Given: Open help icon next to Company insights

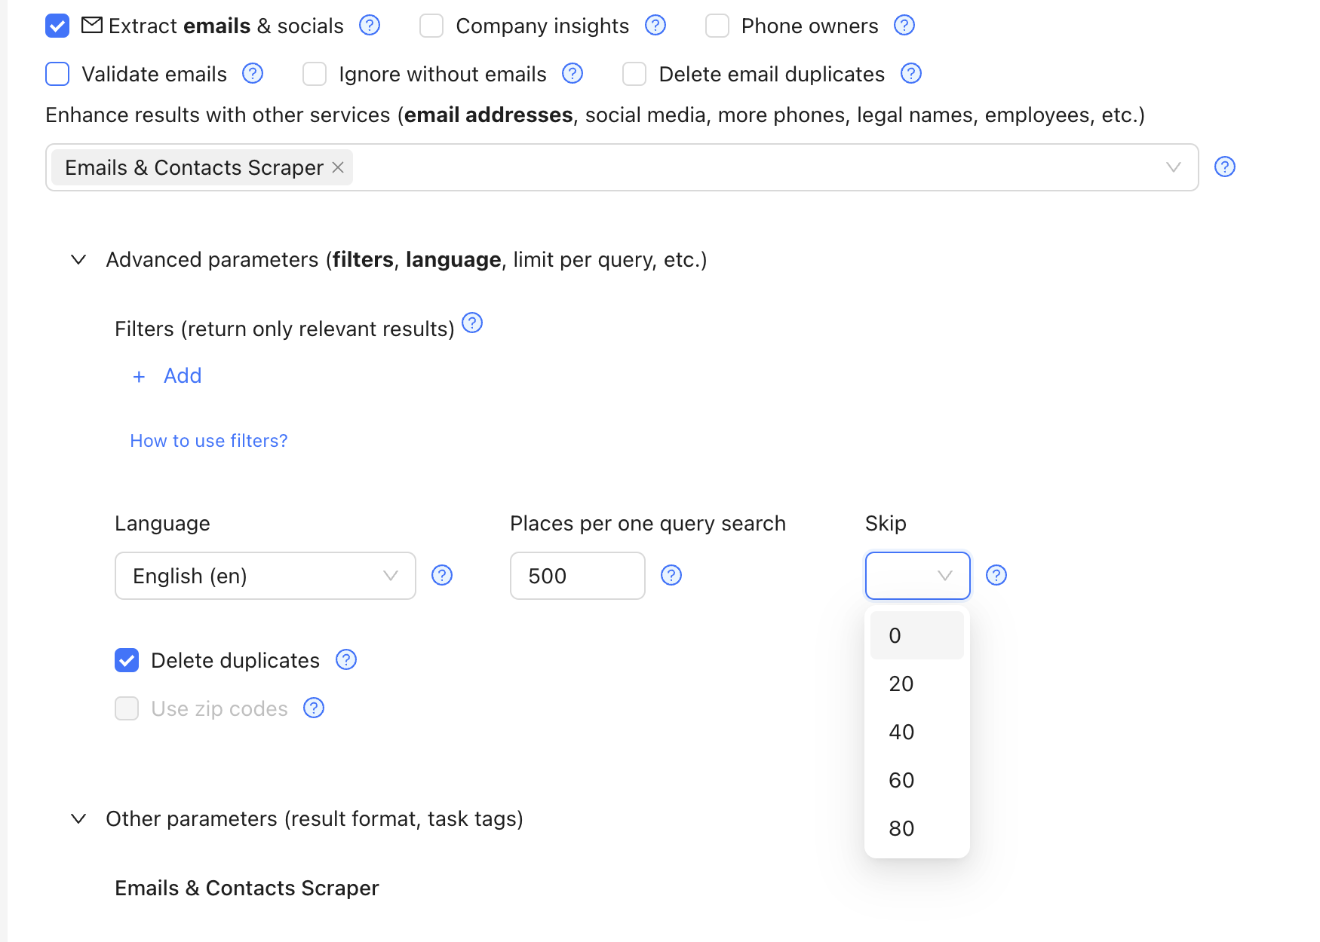Looking at the screenshot, I should [x=655, y=26].
